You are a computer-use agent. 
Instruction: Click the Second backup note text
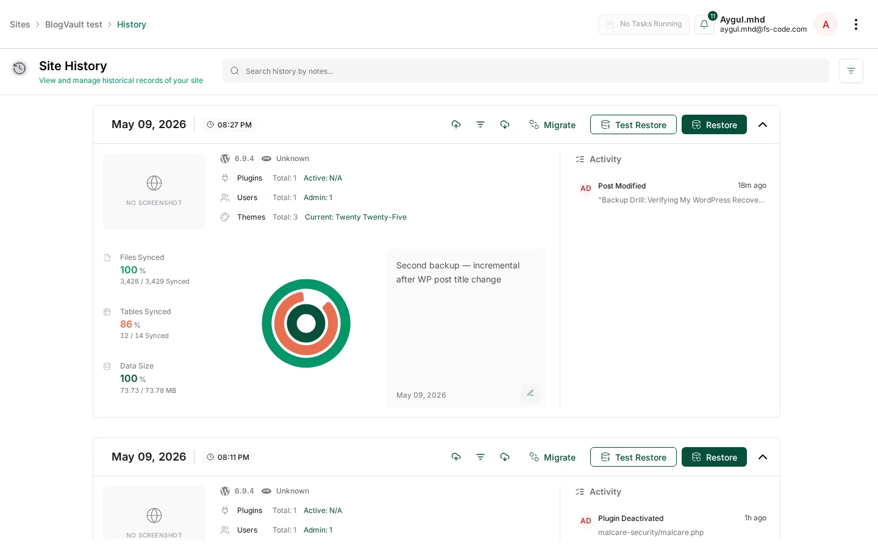[458, 273]
